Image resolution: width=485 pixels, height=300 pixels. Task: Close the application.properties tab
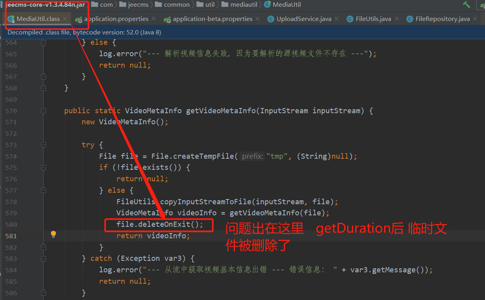click(154, 19)
